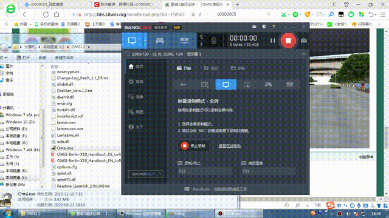Toggle the 1280x720 display area checkbox
This screenshot has height=218, width=389.
point(127,54)
